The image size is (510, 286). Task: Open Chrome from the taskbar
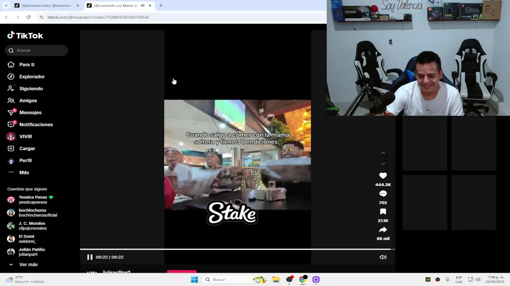coord(303,280)
